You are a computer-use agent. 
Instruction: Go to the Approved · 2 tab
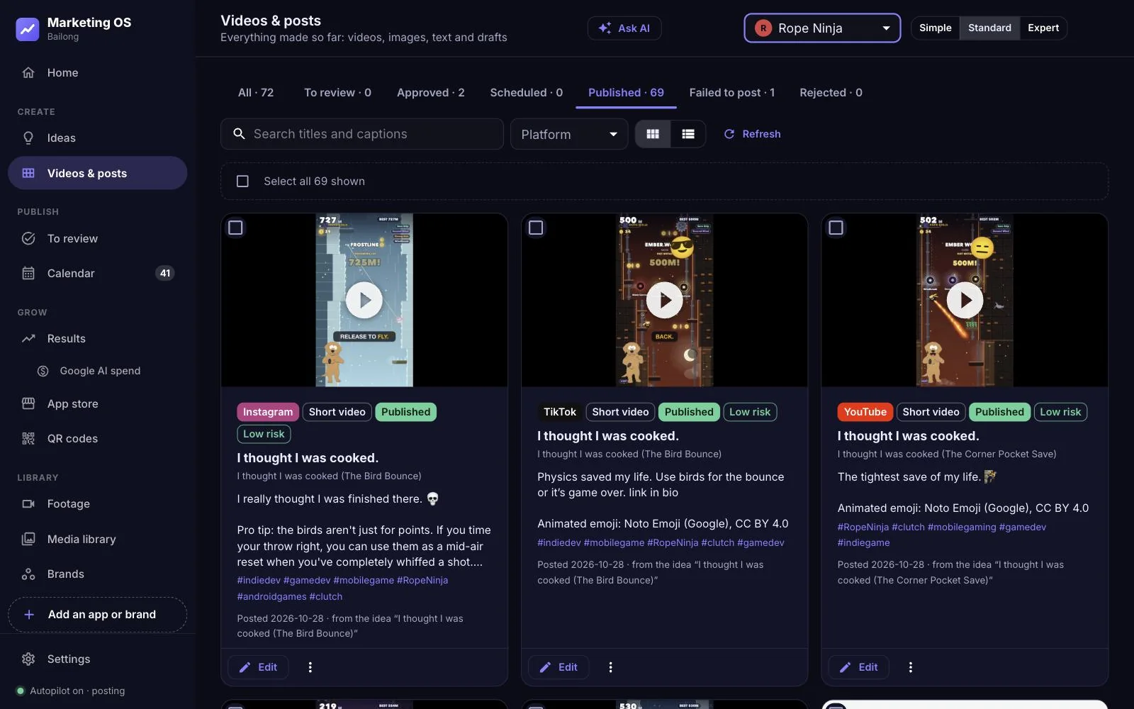click(x=431, y=93)
